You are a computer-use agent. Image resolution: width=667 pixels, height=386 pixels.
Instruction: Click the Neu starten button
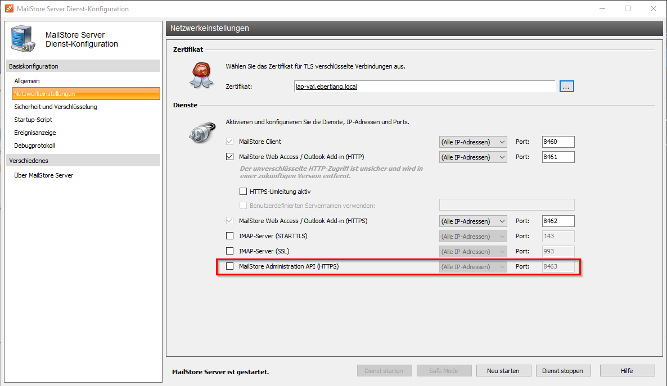504,371
